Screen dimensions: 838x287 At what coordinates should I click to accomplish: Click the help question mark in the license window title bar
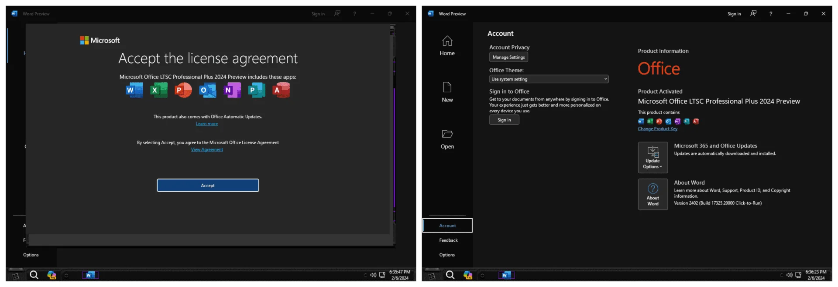[x=355, y=14]
